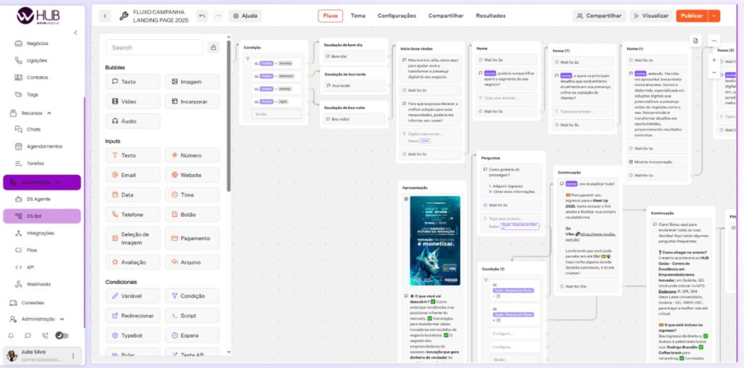
Task: Click the Visualizar preview button
Action: point(644,15)
